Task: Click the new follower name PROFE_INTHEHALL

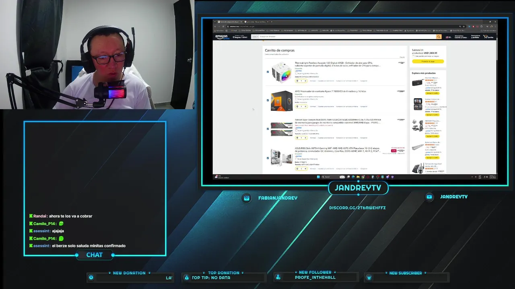Action: [x=315, y=277]
